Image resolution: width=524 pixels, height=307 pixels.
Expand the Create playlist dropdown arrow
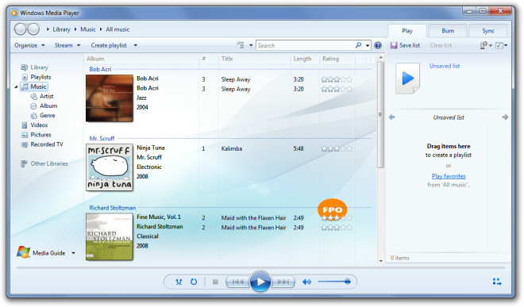(x=135, y=45)
